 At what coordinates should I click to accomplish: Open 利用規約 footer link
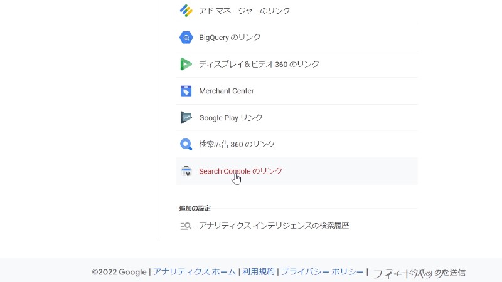tap(259, 272)
